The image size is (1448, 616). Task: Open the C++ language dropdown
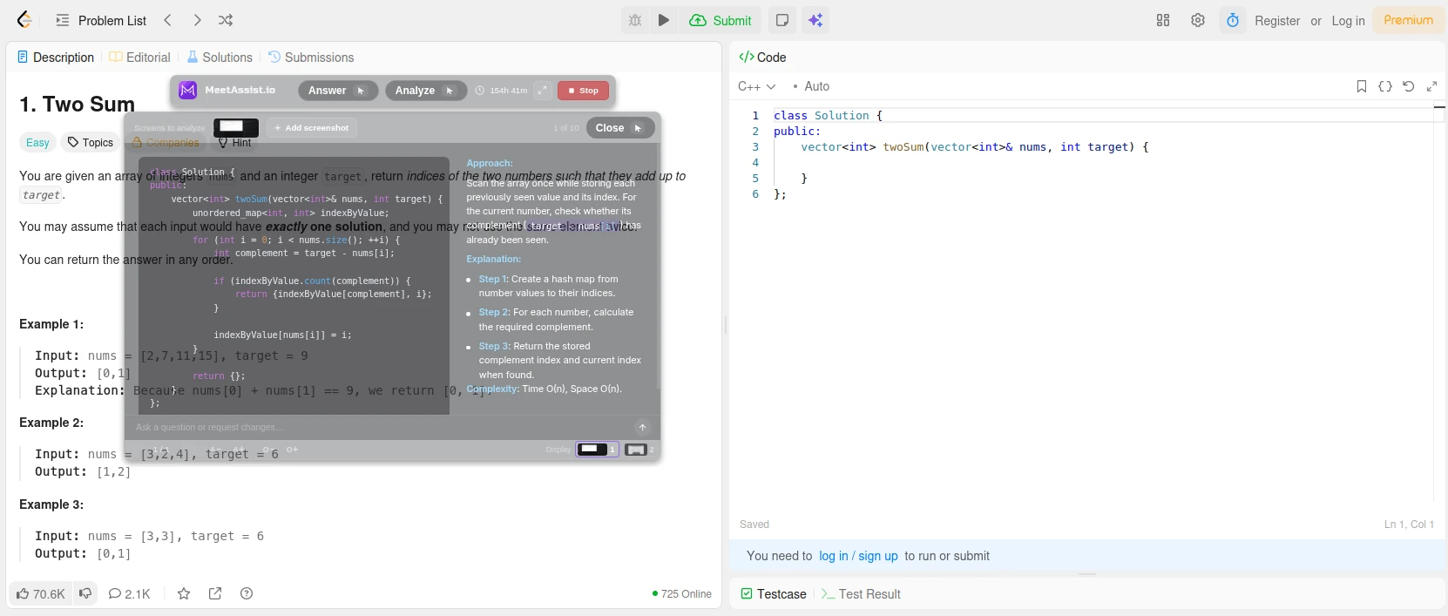click(756, 86)
